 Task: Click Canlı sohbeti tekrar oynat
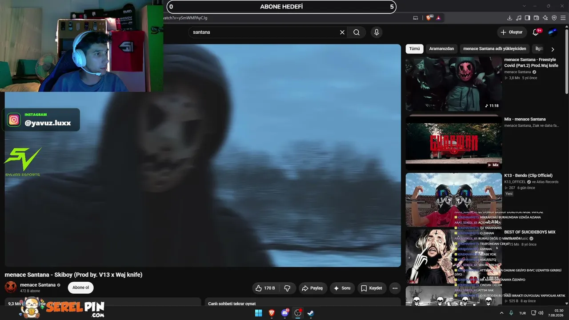(232, 304)
